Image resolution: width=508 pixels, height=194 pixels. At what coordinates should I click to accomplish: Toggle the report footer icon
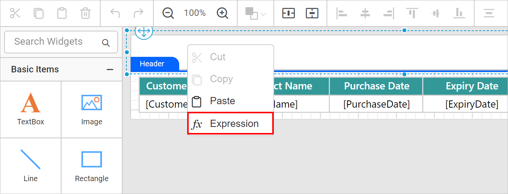tap(312, 13)
